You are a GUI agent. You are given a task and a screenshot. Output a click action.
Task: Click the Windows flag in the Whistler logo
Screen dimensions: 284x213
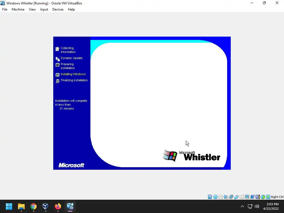(x=170, y=156)
